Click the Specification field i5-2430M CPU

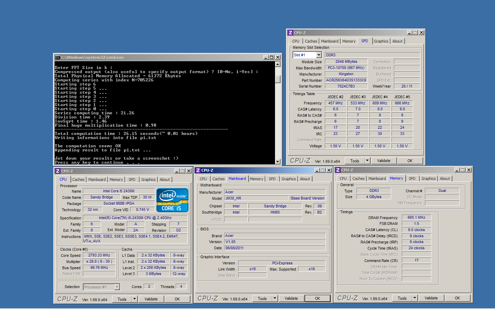coord(135,218)
